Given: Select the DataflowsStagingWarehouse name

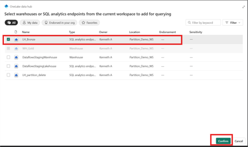Looking at the screenshot, I should click(40, 57).
